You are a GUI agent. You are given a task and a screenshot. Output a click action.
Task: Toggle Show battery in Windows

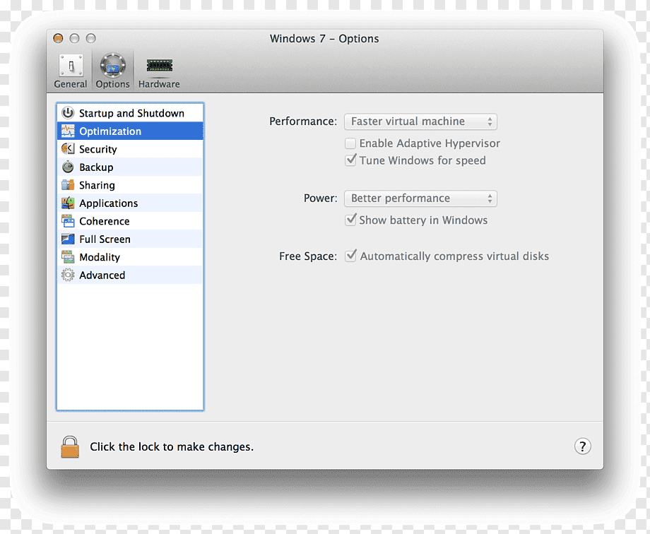pyautogui.click(x=350, y=220)
